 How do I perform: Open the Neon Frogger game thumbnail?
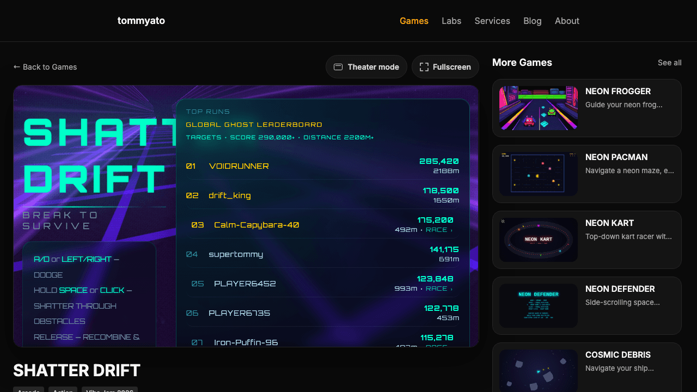pyautogui.click(x=539, y=108)
